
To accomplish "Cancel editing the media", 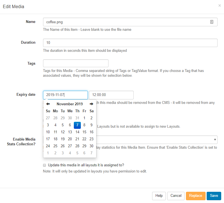I will click(x=176, y=196).
